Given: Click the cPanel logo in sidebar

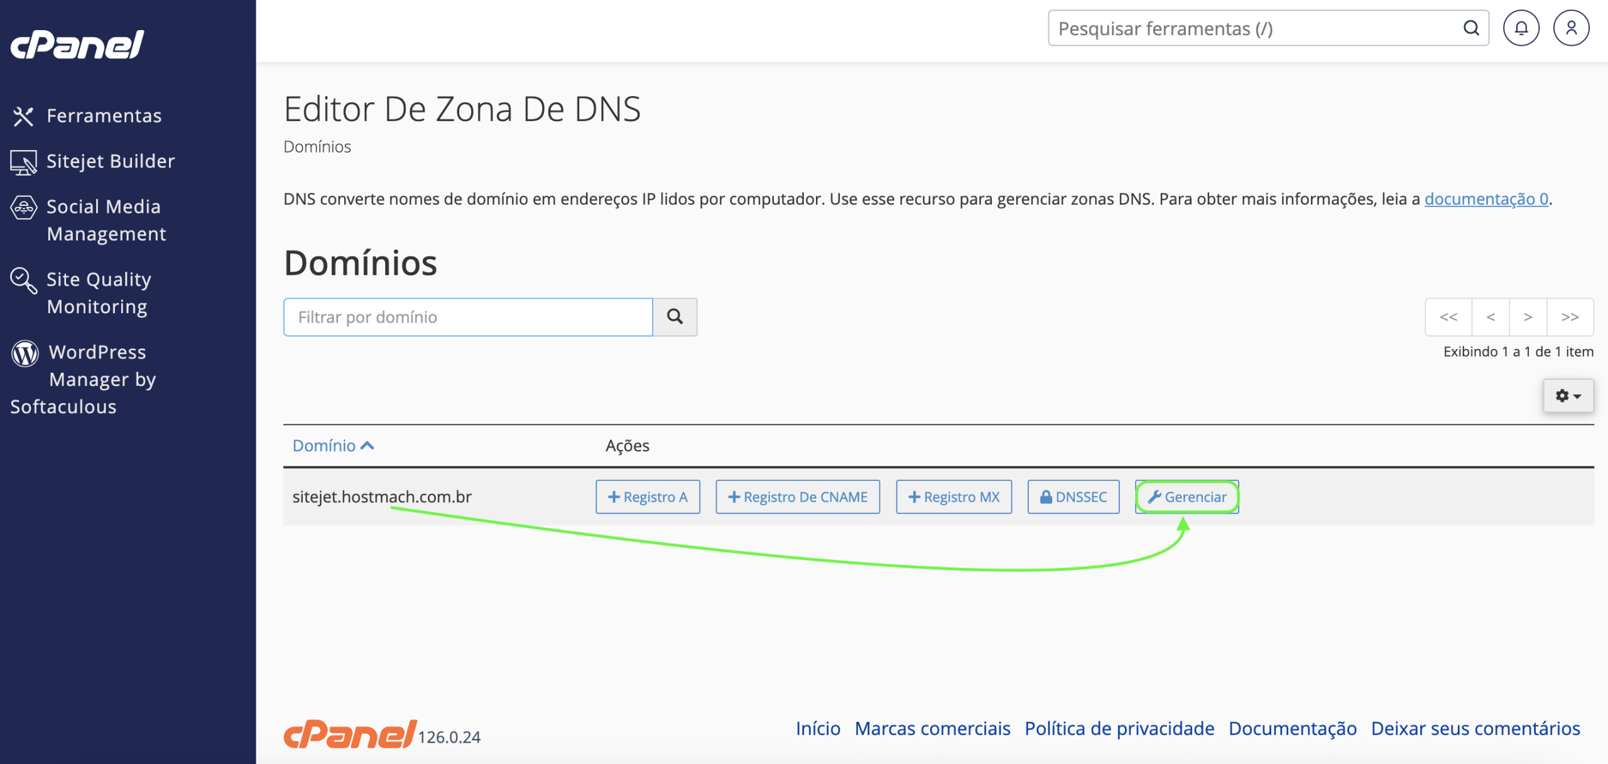Looking at the screenshot, I should pyautogui.click(x=77, y=45).
